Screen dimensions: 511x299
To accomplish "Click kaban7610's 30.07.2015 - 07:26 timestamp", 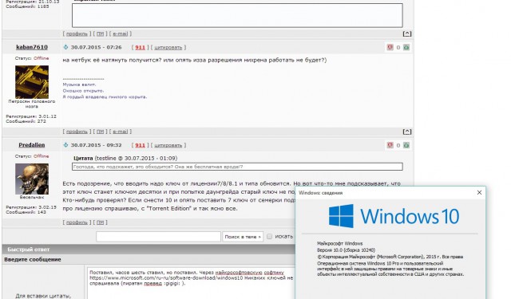I will click(96, 47).
